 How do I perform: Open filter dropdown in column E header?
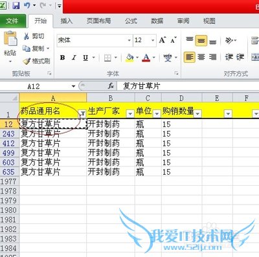[228, 113]
